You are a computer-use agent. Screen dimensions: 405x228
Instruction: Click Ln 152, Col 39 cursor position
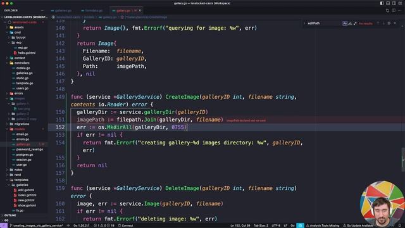(240, 225)
